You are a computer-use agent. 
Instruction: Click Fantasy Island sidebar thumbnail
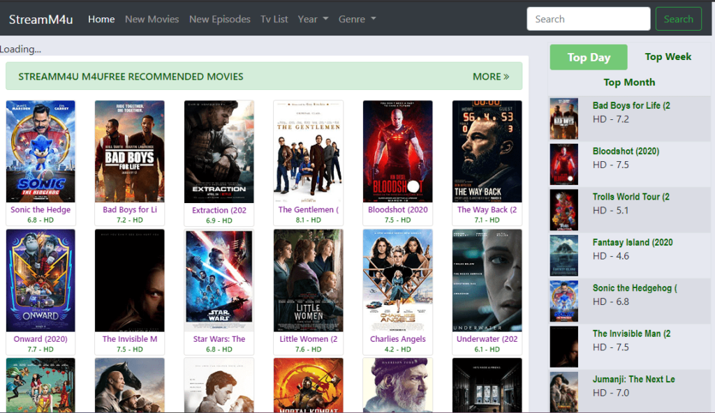563,255
